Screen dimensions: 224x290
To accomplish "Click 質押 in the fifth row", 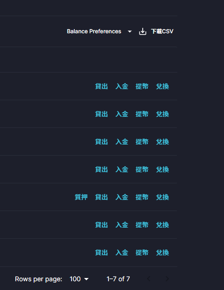I will [x=81, y=197].
